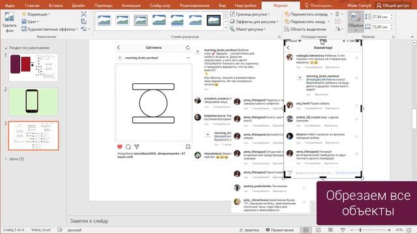Screen dimensions: 417x234
Task: Click the spell check status bar icon
Action: coord(60,230)
